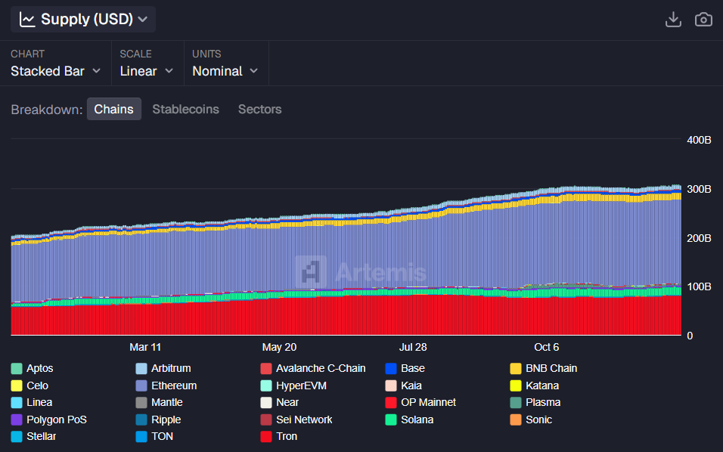Download chart data with the download icon
Viewport: 723px width, 452px height.
673,20
